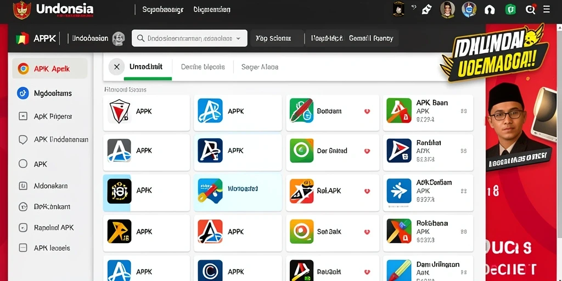The height and width of the screenshot is (281, 562).
Task: Click the red Garuda emblem logo
Action: [x=21, y=10]
